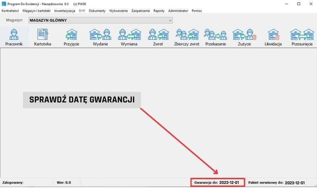317x188 pixels.
Task: Click the Pakiet serwisowy do status field
Action: coord(277,183)
